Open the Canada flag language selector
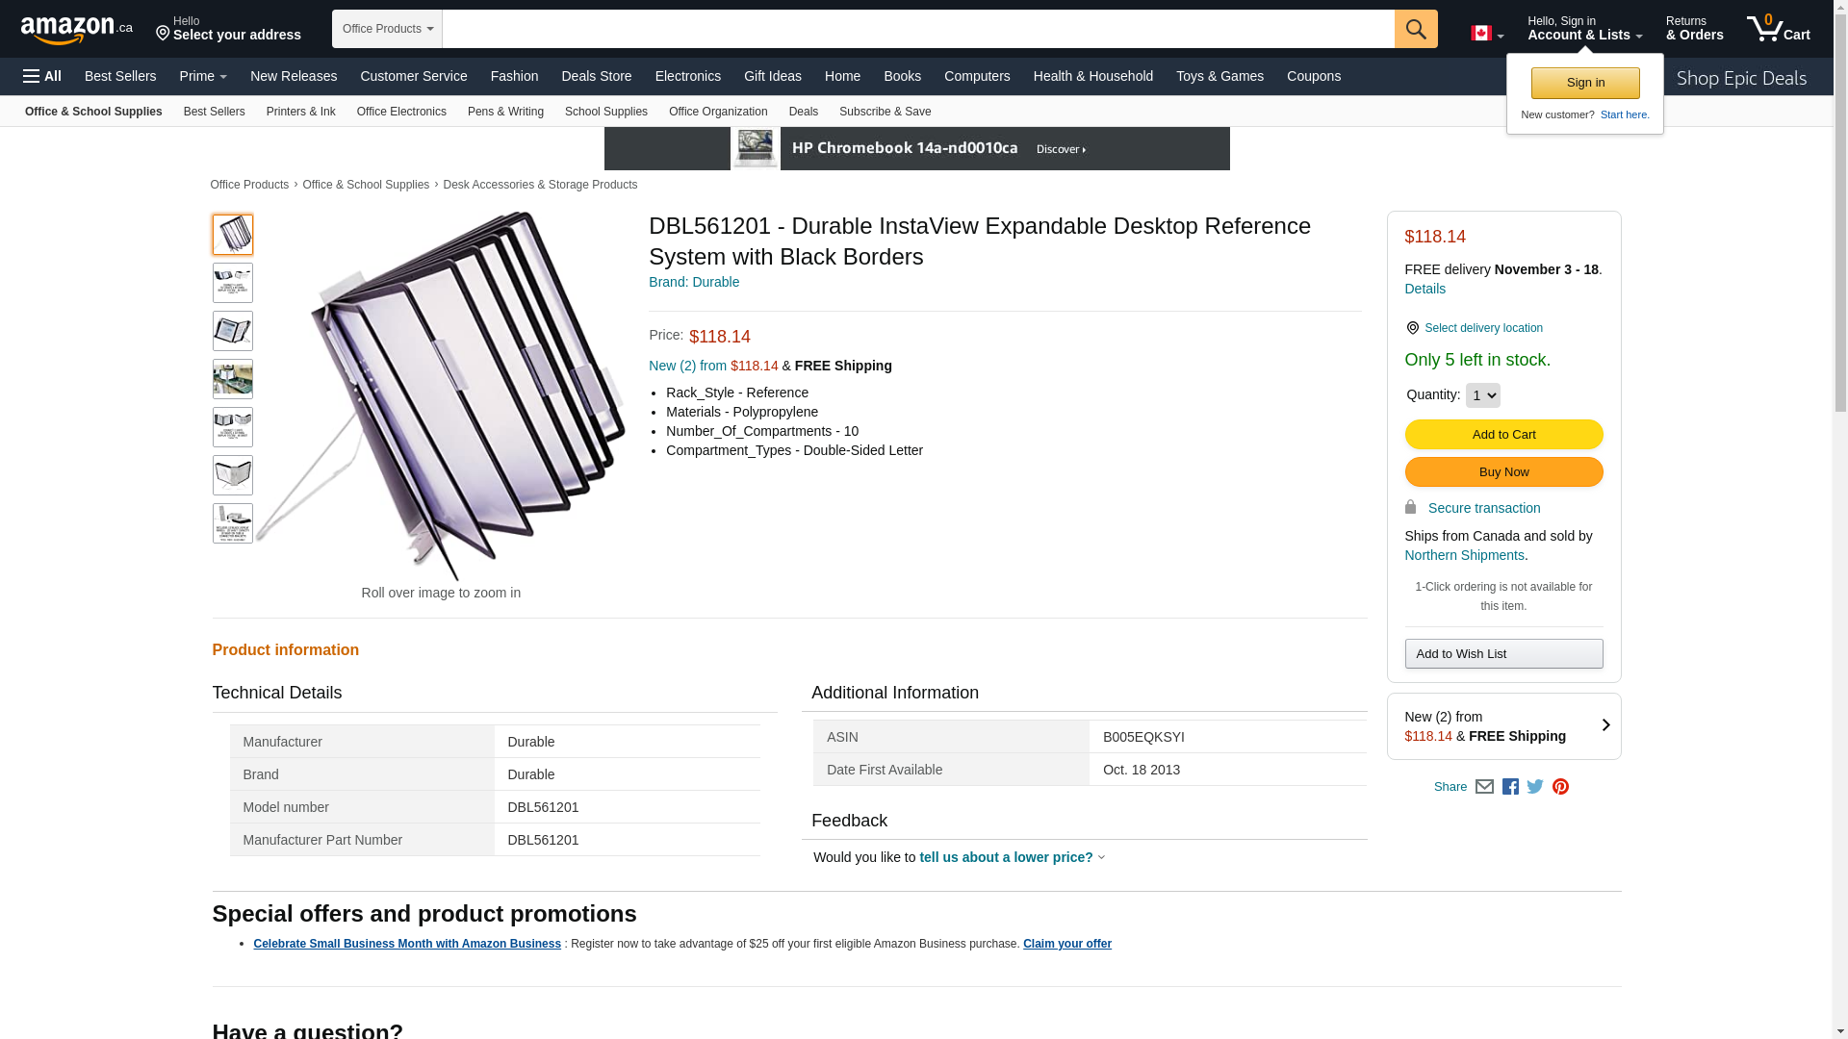The height and width of the screenshot is (1039, 1848). tap(1486, 34)
